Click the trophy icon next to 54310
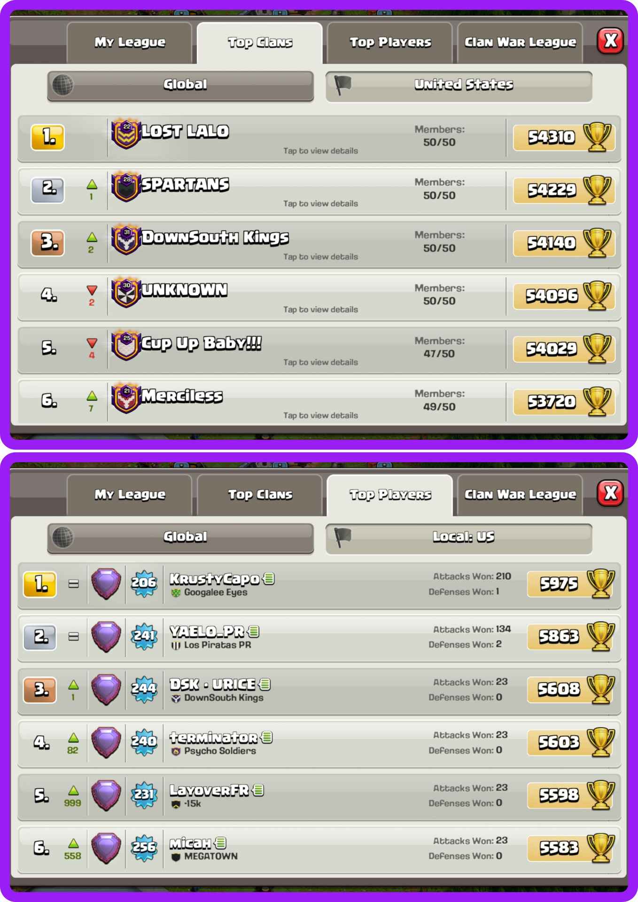The image size is (638, 902). [x=597, y=137]
